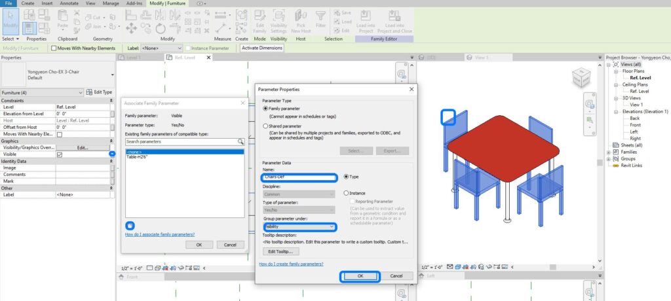Screen dimensions: 671x301
Task: Choose the Instance radio option
Action: point(346,193)
